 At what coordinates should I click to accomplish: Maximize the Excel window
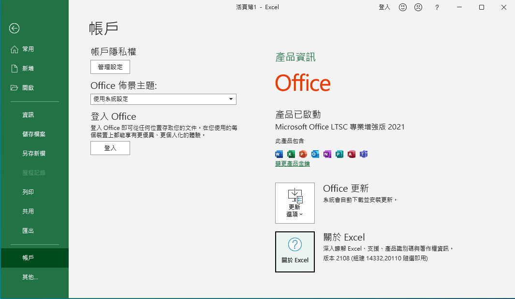(482, 7)
